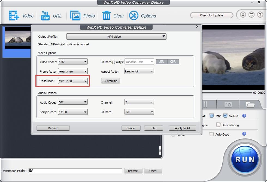Click the Video toolbar label
Viewport: 267px width, 182px height.
pos(28,16)
